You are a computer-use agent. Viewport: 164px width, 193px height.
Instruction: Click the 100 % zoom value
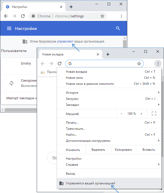[x=131, y=114]
